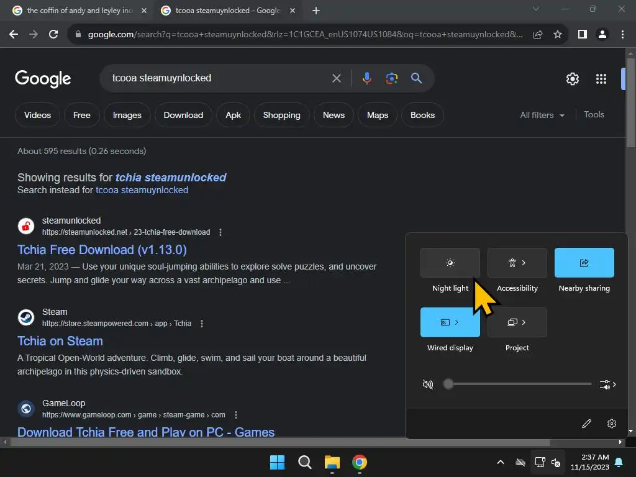This screenshot has height=477, width=636.
Task: Open a new Chrome tab
Action: click(316, 11)
